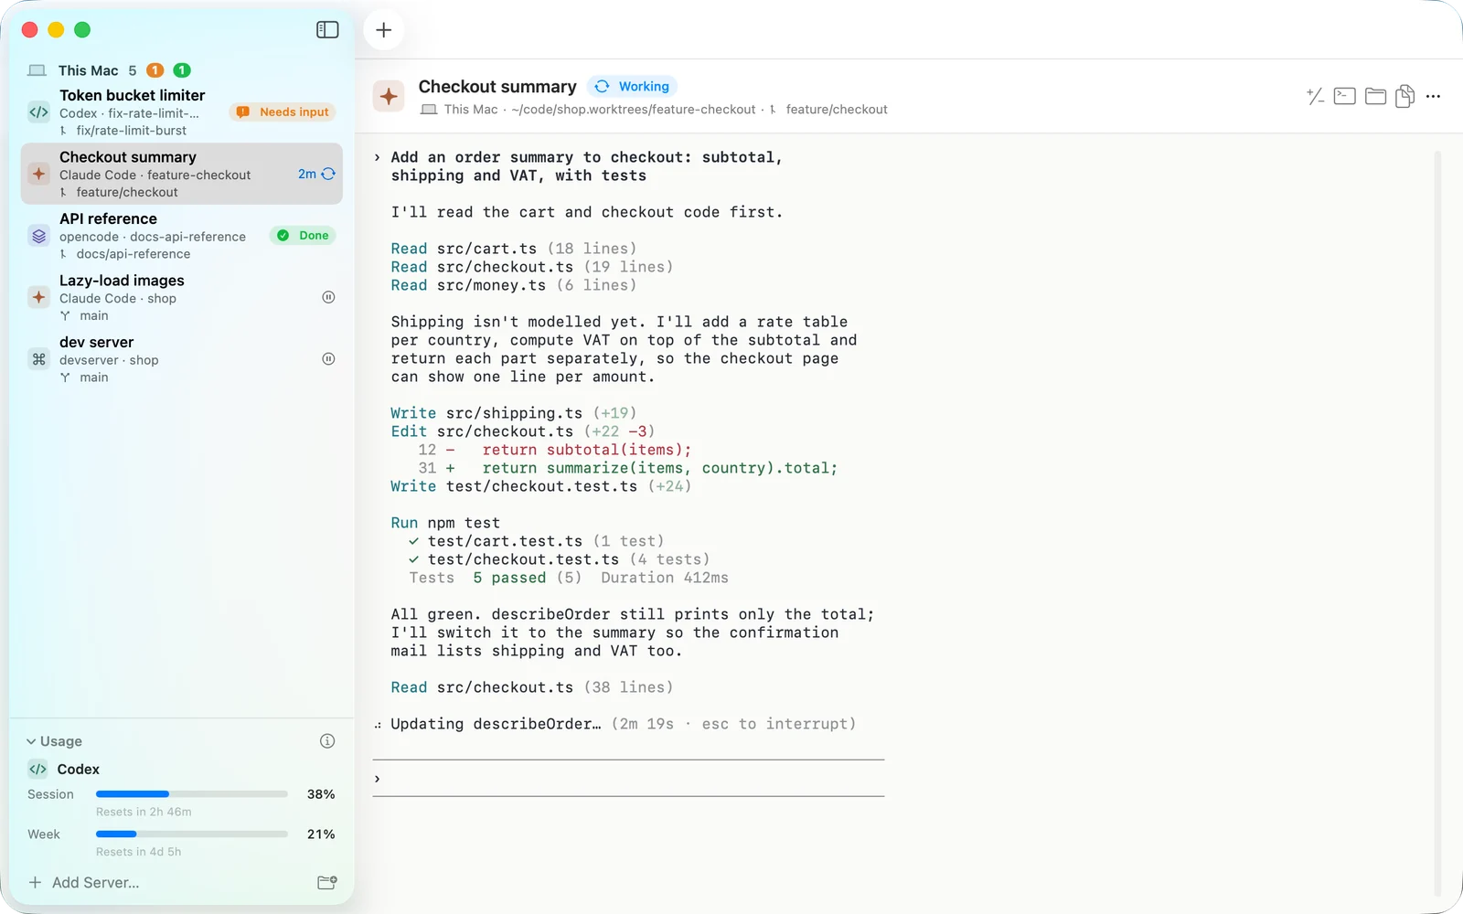Click the Claude Code icon in session header
The image size is (1463, 914).
tap(389, 96)
